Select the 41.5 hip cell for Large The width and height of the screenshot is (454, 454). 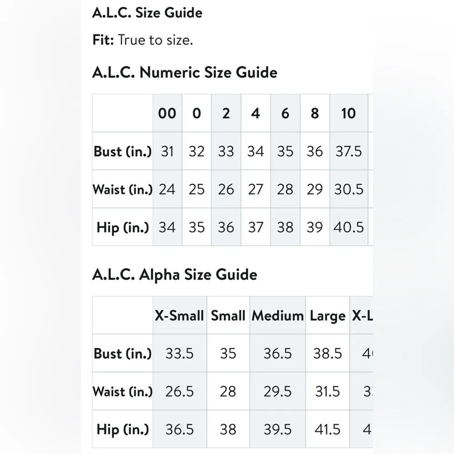point(327,429)
